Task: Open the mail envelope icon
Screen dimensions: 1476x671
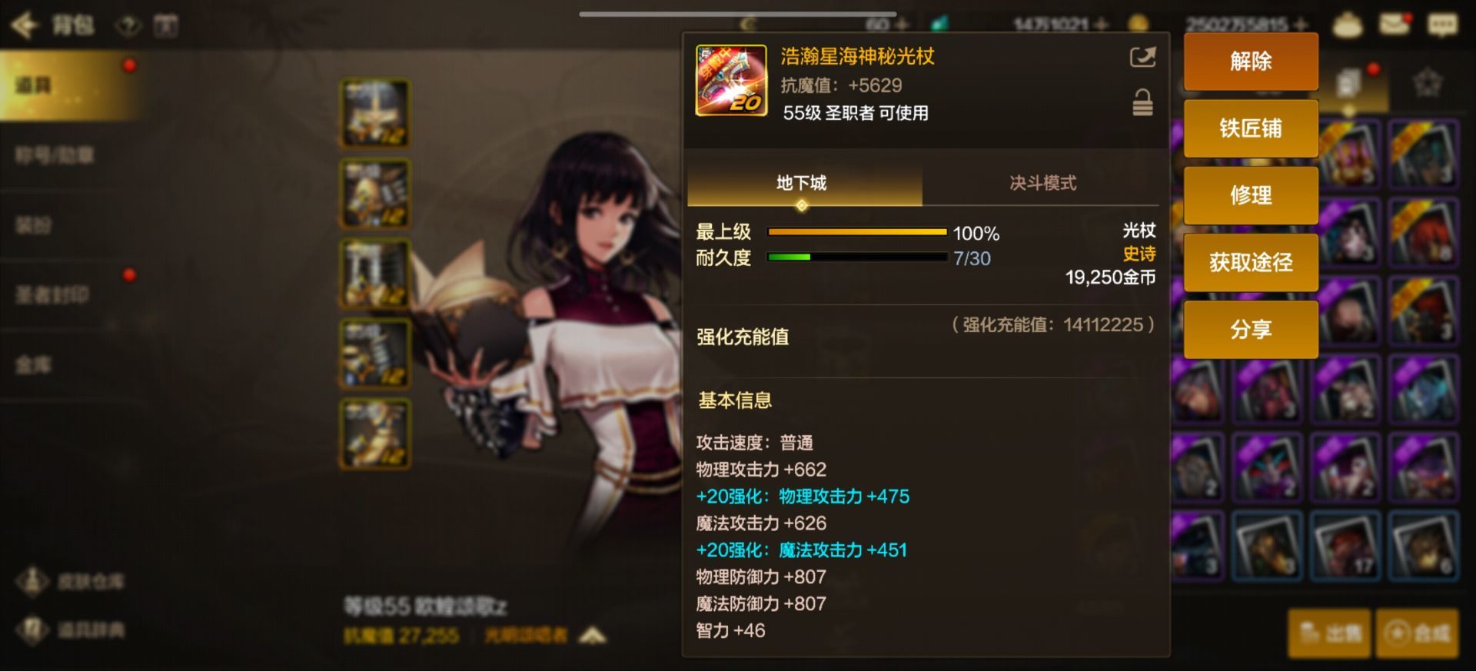Action: [1395, 24]
